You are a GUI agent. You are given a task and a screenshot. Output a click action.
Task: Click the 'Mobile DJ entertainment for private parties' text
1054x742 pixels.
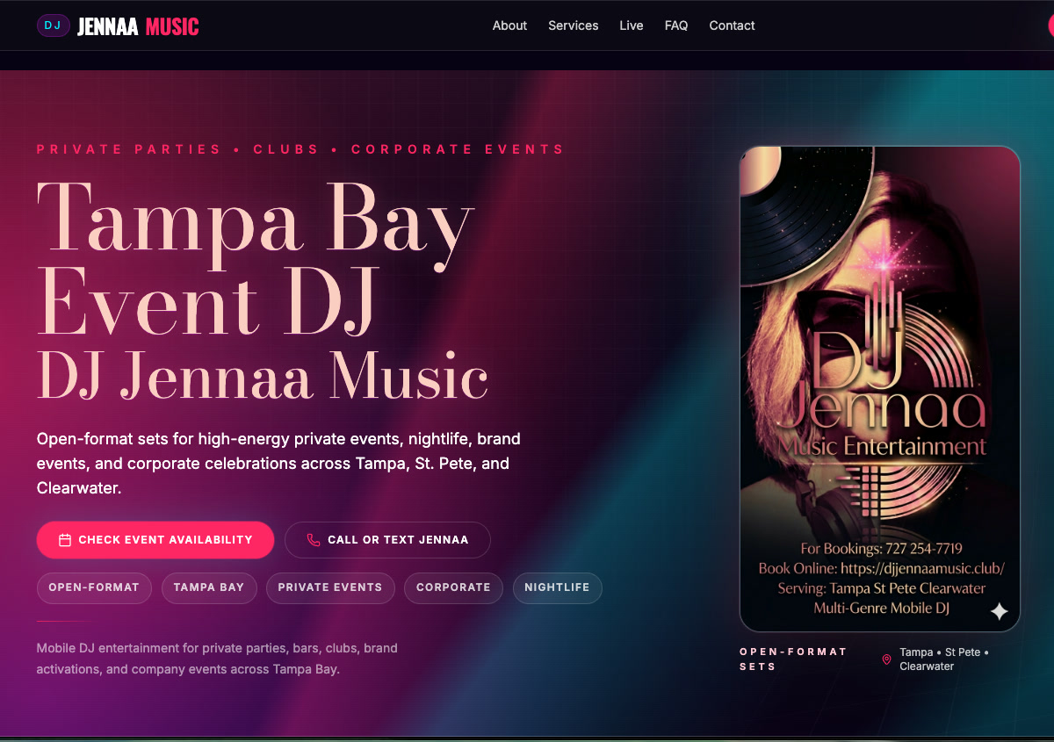[x=217, y=659]
